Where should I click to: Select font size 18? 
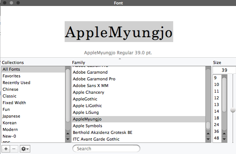[217, 118]
